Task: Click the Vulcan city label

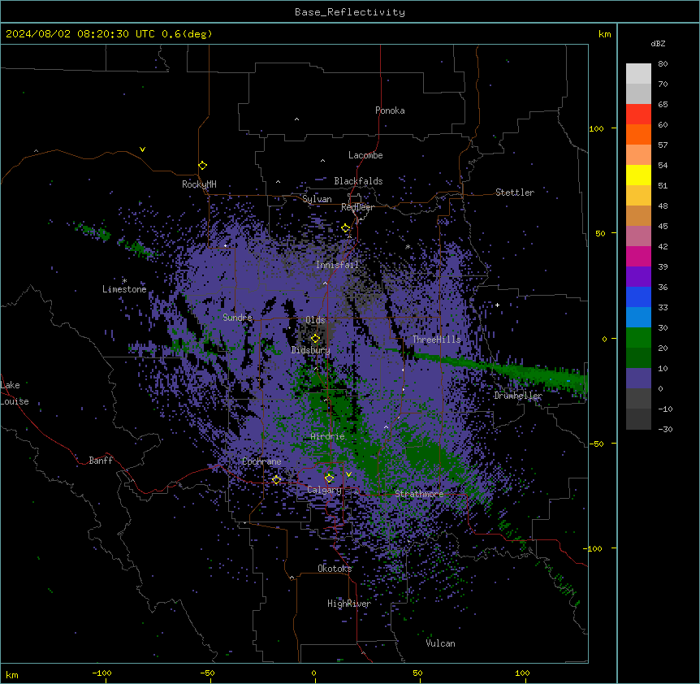Action: (440, 643)
